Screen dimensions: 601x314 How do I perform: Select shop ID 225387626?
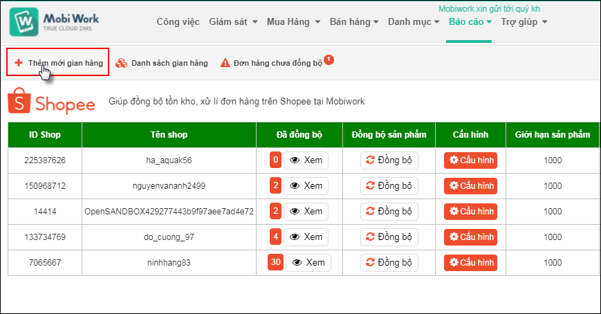pos(45,160)
